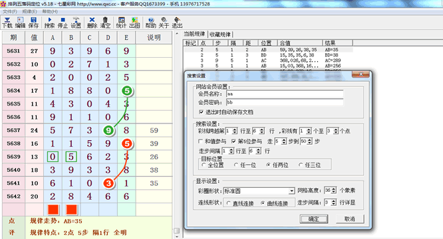Screen dimensions: 443x239
Task: Confirm with the 确定 button
Action: (x=314, y=219)
